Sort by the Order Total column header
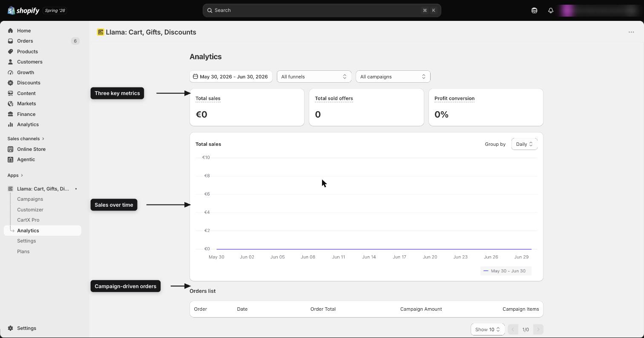Screen dimensions: 644x338 coord(323,309)
